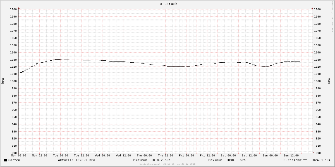The height and width of the screenshot is (167, 335).
Task: Click the Sat 00:00 x-axis label
Action: click(228, 156)
